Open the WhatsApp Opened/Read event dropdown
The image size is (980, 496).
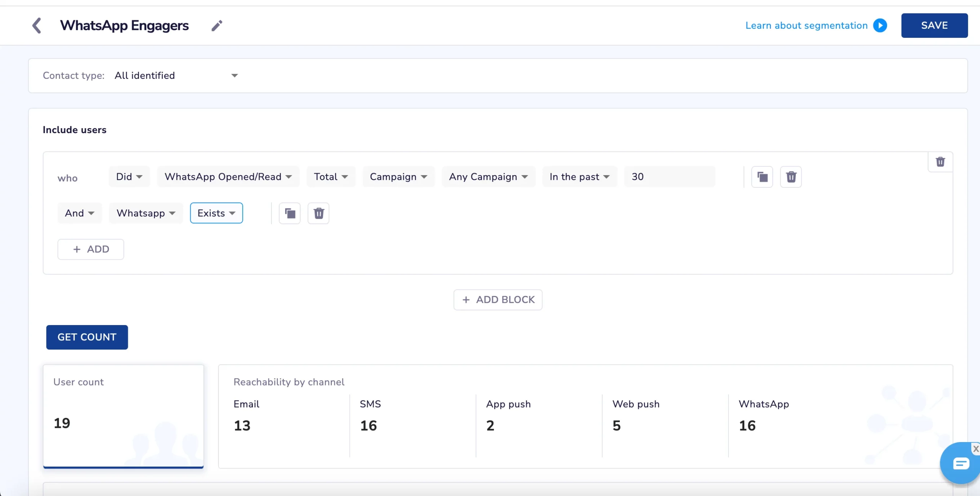coord(228,177)
